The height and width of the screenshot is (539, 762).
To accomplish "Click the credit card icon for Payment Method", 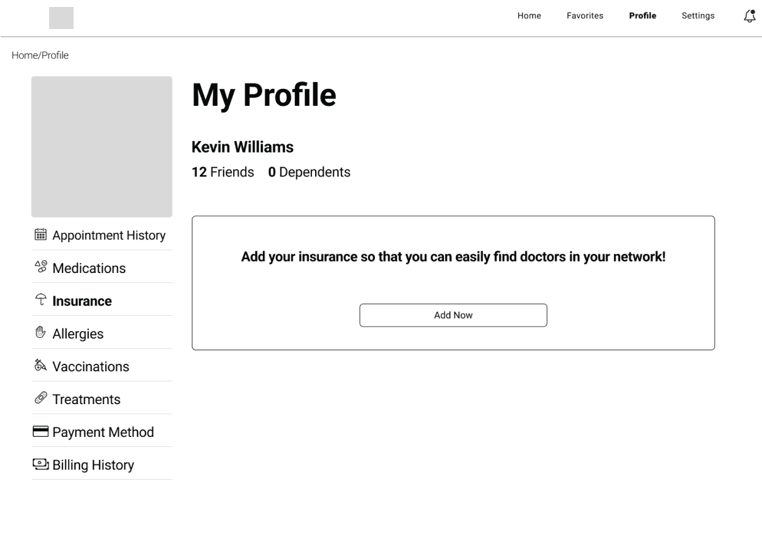I will tap(42, 432).
